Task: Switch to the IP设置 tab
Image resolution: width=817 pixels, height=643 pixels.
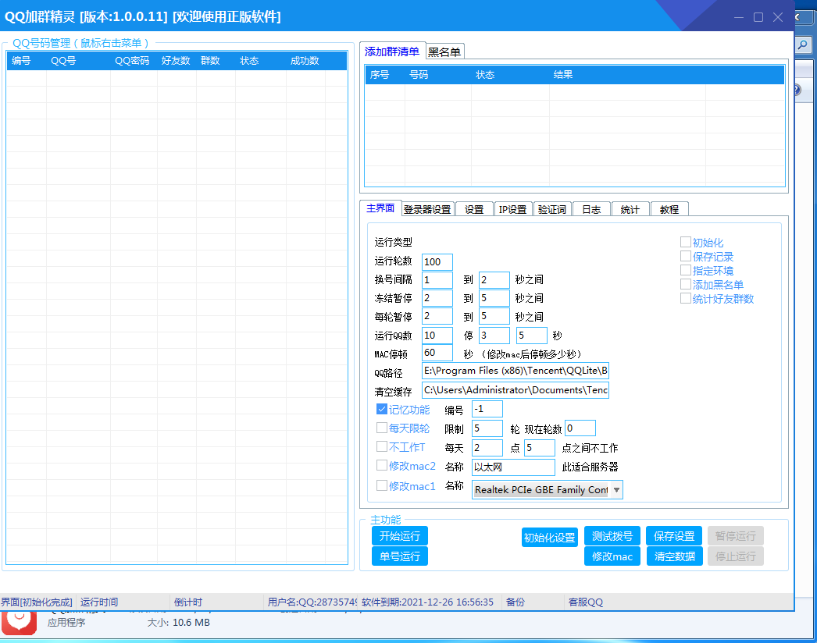Action: click(x=512, y=209)
